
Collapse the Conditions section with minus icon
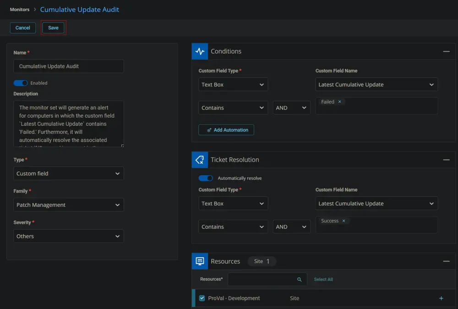[446, 51]
